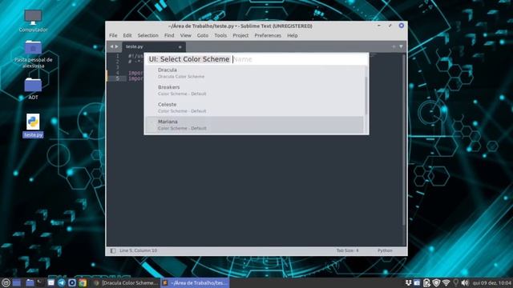Screen dimensions: 513x288
Task: Open the Pasta pessoal de alexsussa folder
Action: pos(33,54)
